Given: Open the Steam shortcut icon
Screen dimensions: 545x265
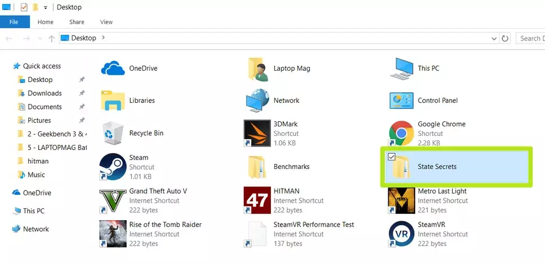Looking at the screenshot, I should (x=113, y=167).
